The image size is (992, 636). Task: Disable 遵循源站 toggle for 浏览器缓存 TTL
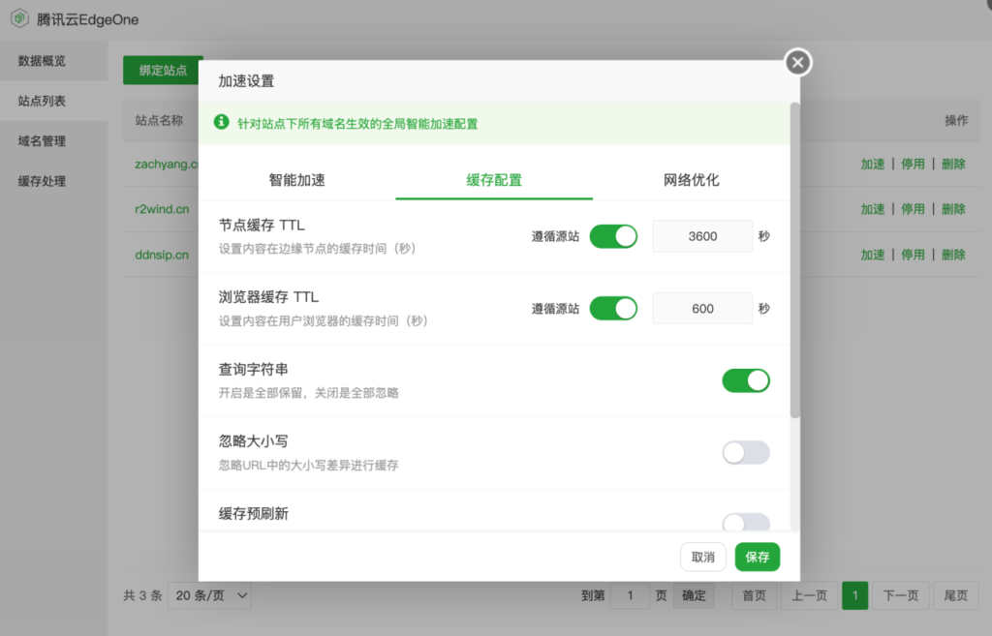click(613, 308)
